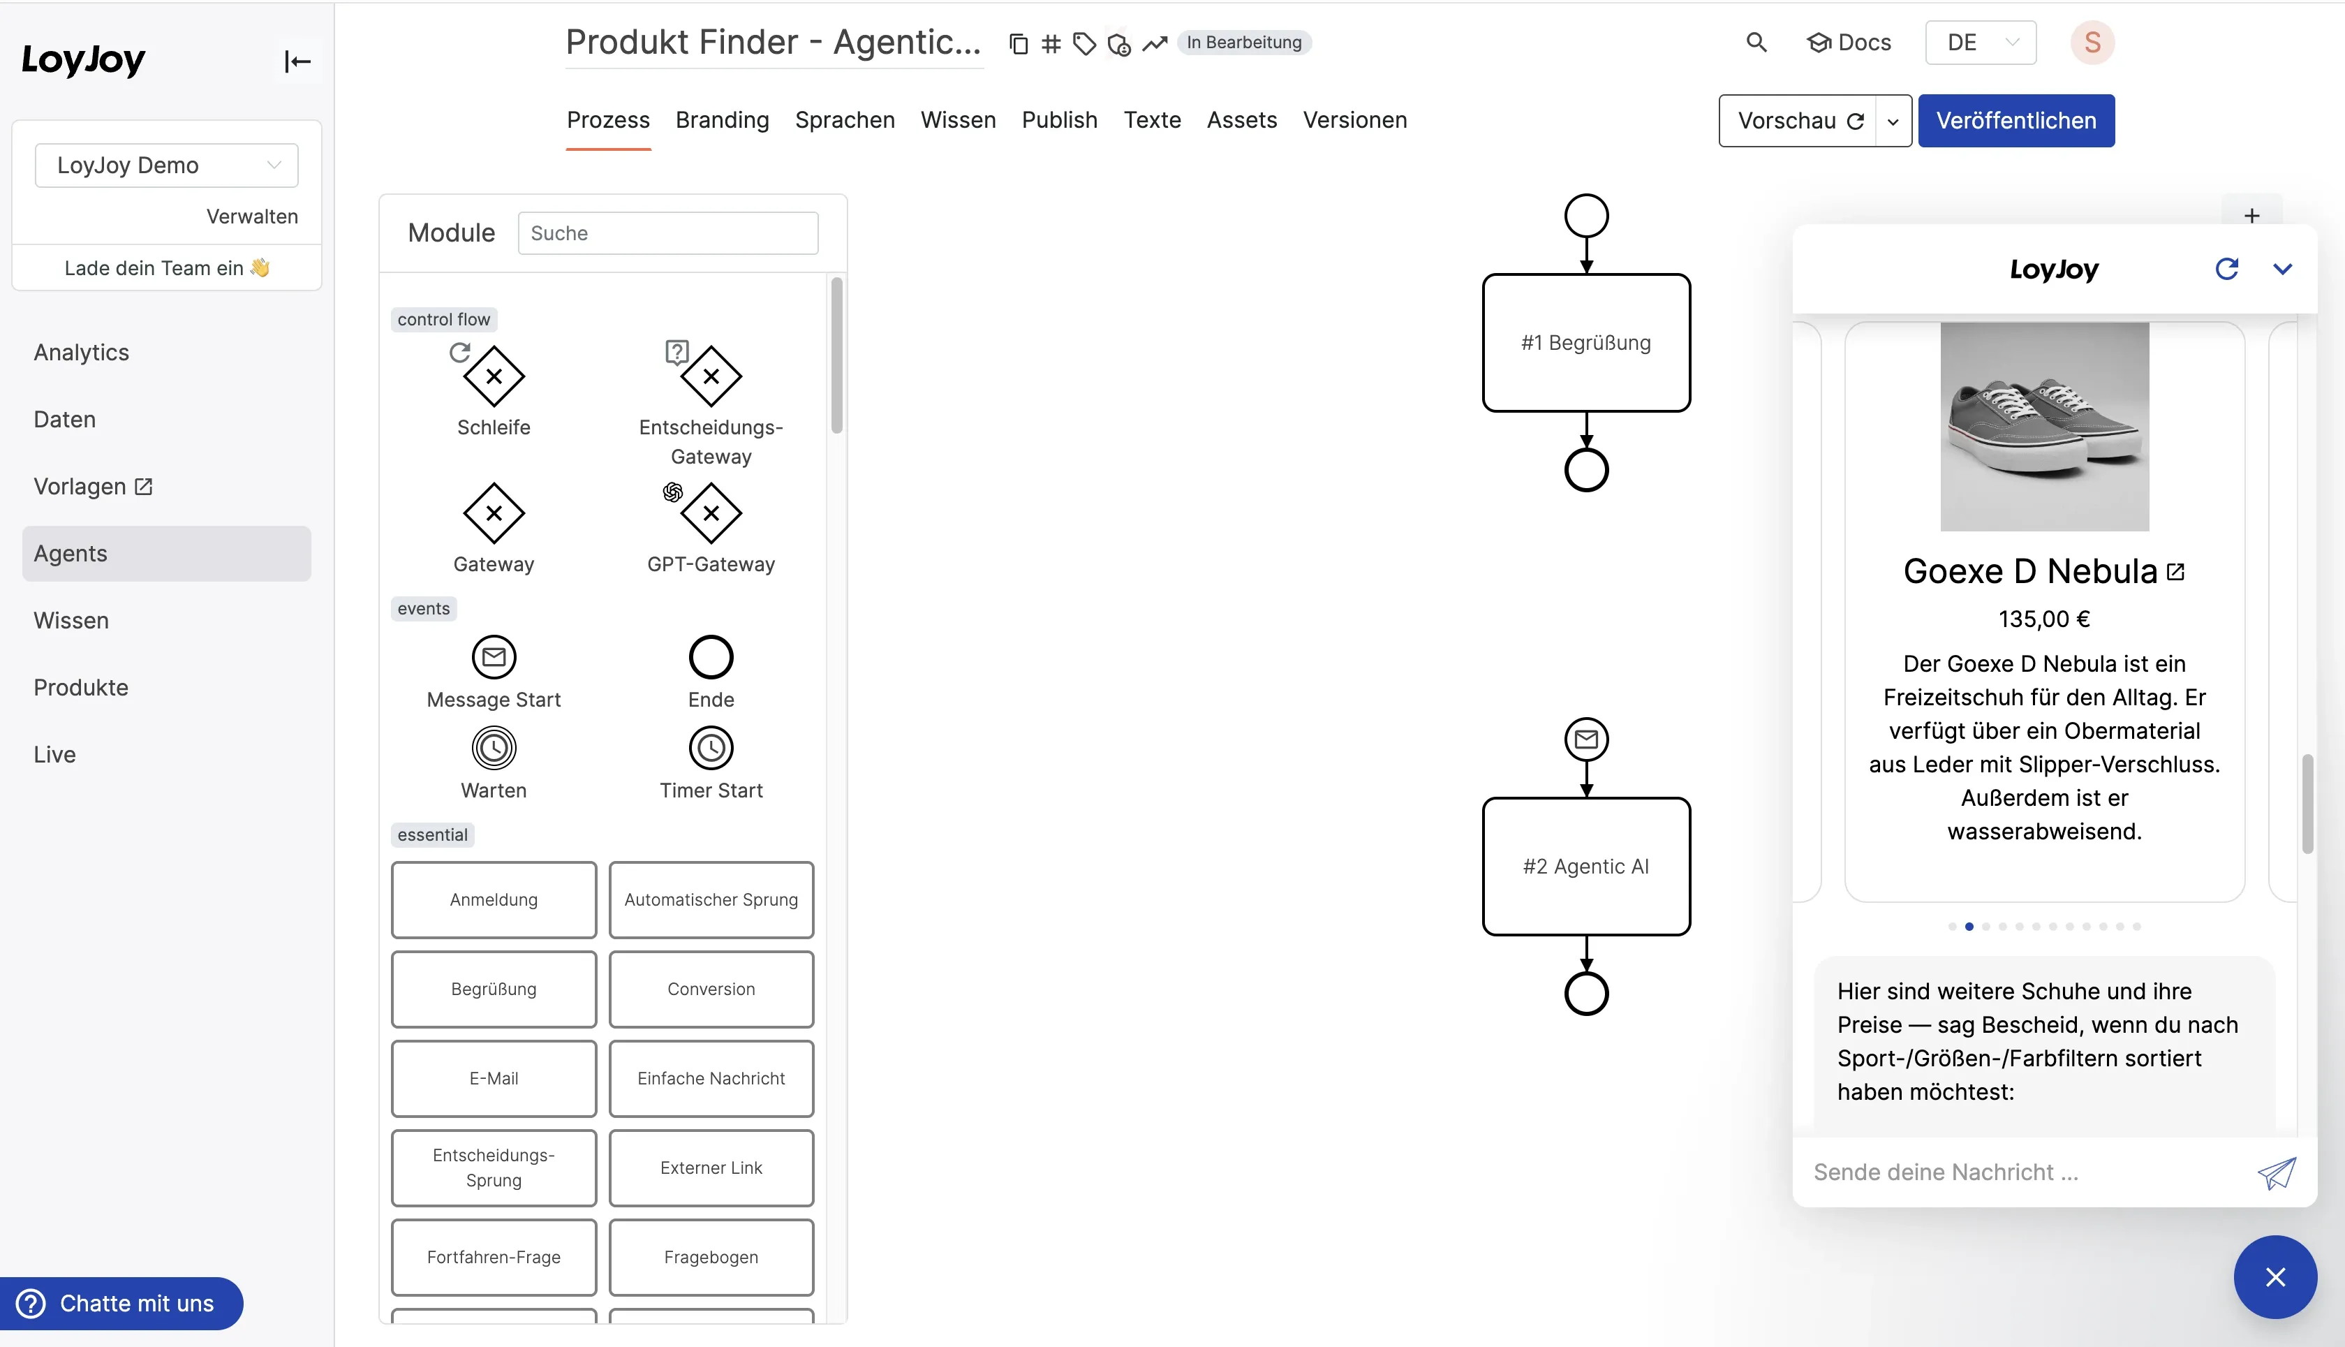The image size is (2345, 1347).
Task: Open the tag icon in the title bar
Action: [1083, 43]
